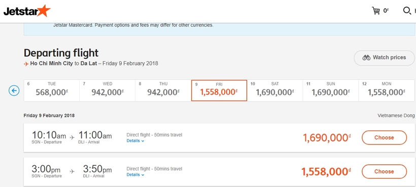
Task: Click the Watch prices button
Action: [x=384, y=58]
